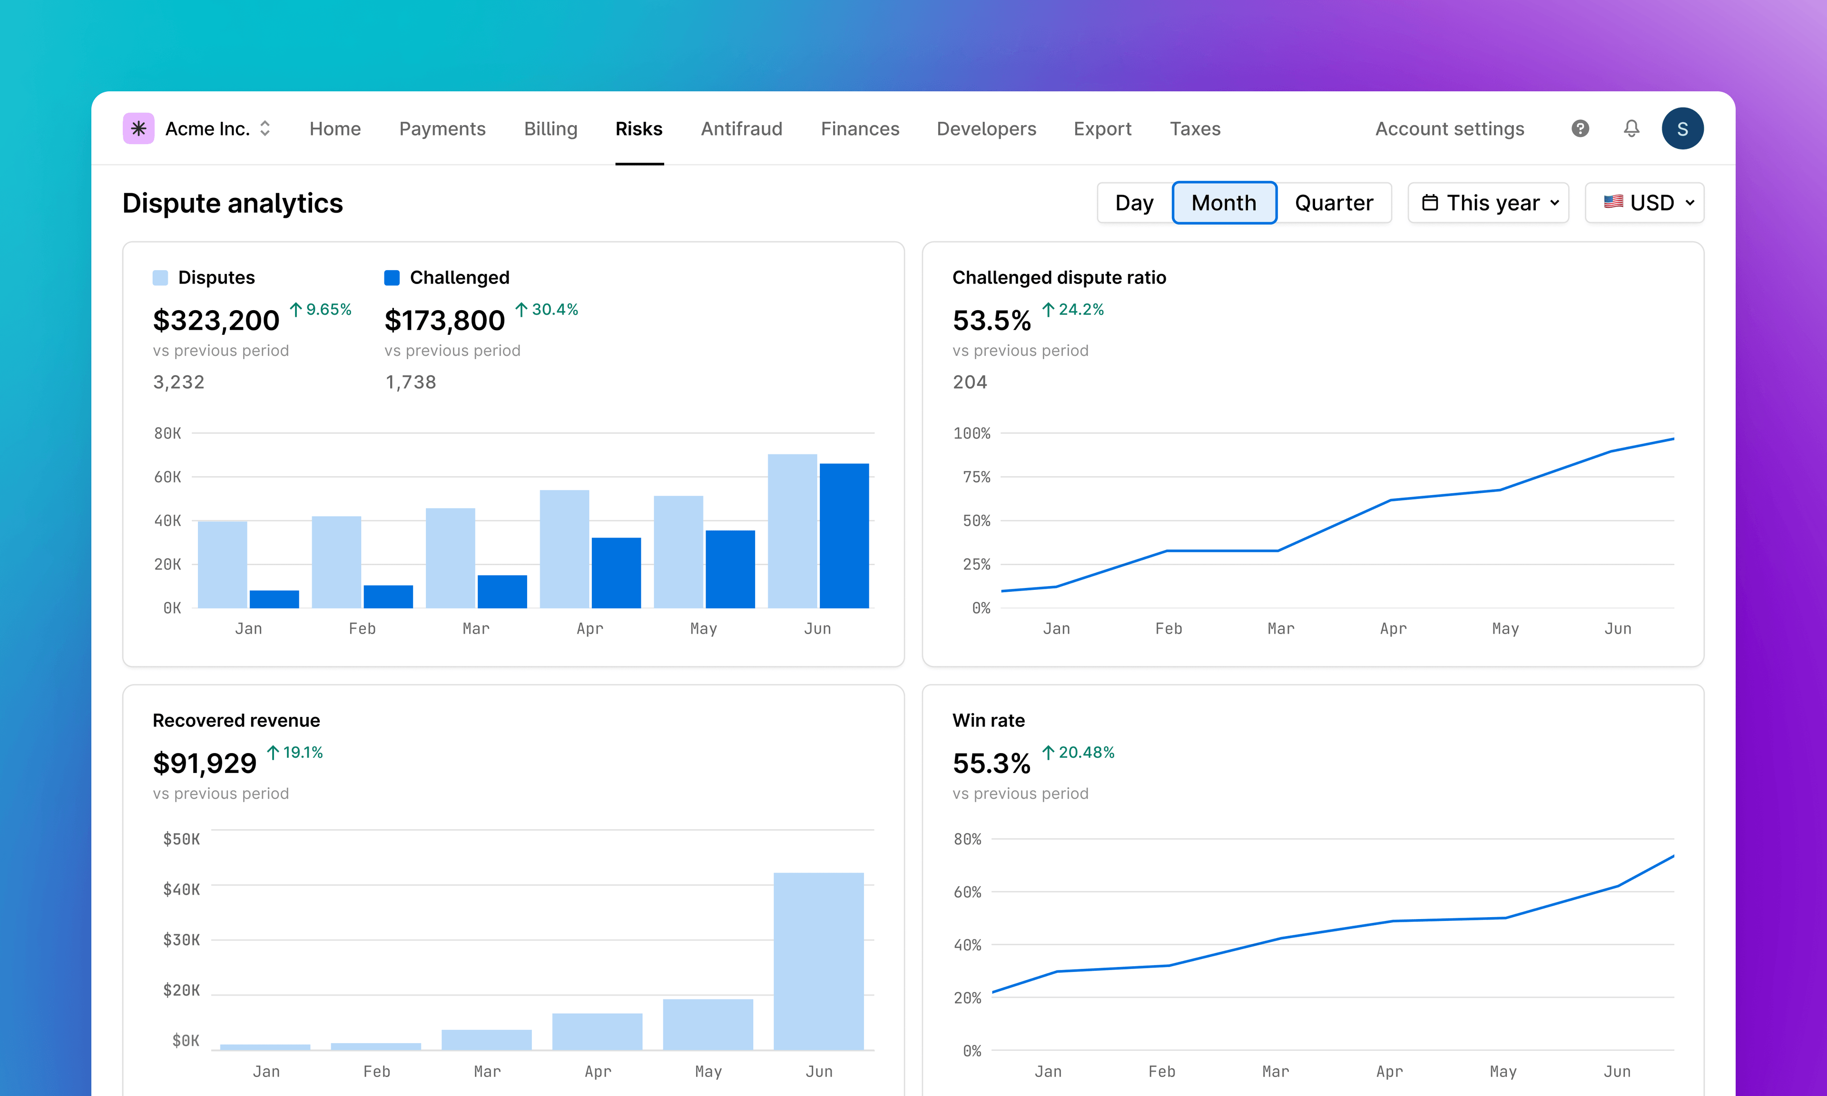Image resolution: width=1827 pixels, height=1096 pixels.
Task: Click the calendar icon in the date selector
Action: tap(1431, 202)
